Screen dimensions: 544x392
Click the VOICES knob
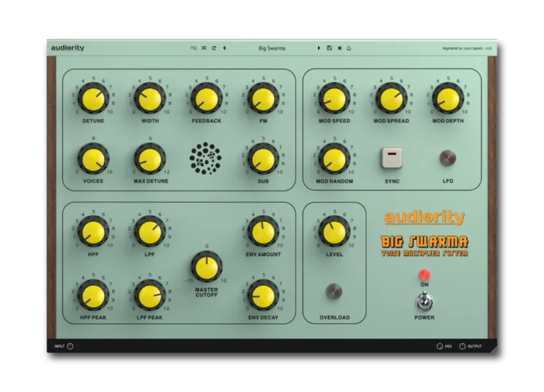(x=93, y=159)
